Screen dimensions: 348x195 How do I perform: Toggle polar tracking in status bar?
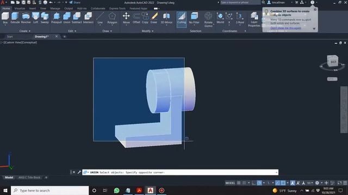pyautogui.click(x=259, y=183)
